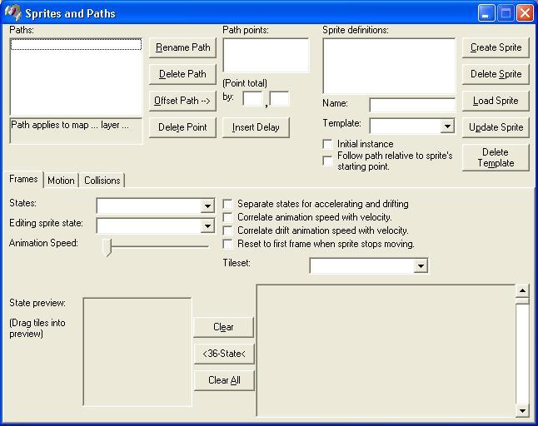Screen dimensions: 538x426
Task: Click the Load Sprite button
Action: tap(496, 101)
